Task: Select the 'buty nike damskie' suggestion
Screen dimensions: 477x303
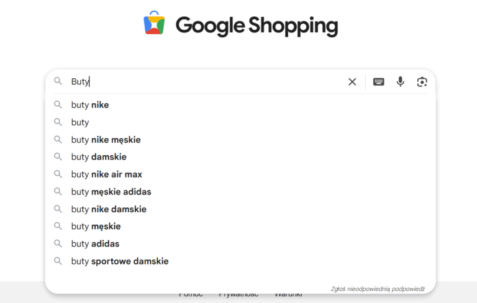Action: 109,209
